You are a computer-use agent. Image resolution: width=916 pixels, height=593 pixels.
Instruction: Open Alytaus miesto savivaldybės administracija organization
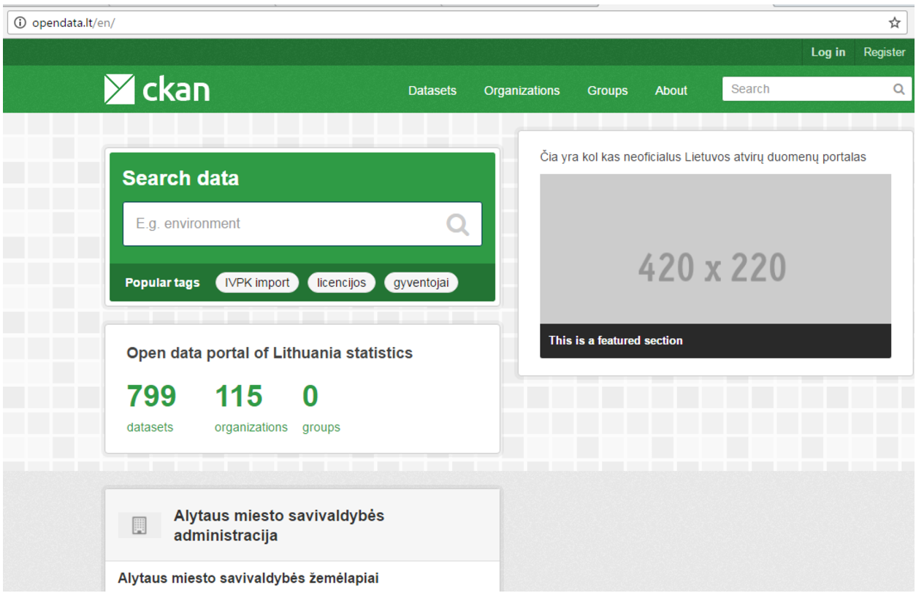(279, 525)
